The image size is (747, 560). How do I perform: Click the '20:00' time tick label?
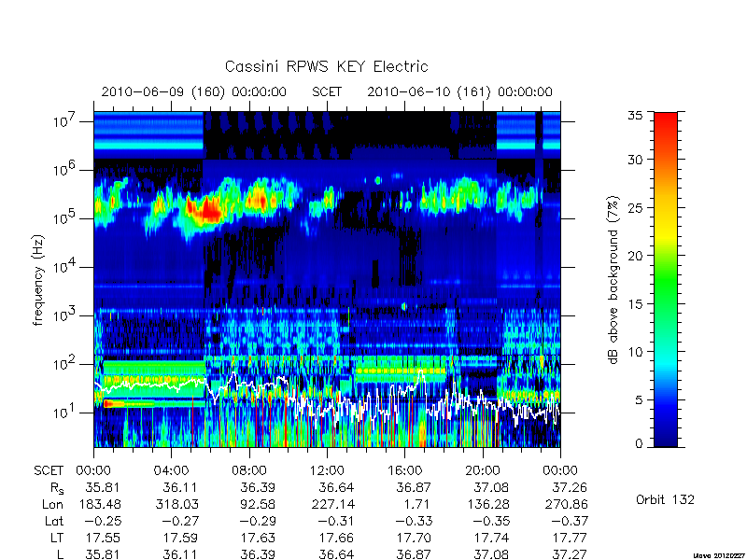482,470
